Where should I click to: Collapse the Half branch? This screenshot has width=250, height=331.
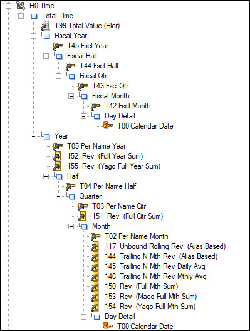(x=46, y=176)
